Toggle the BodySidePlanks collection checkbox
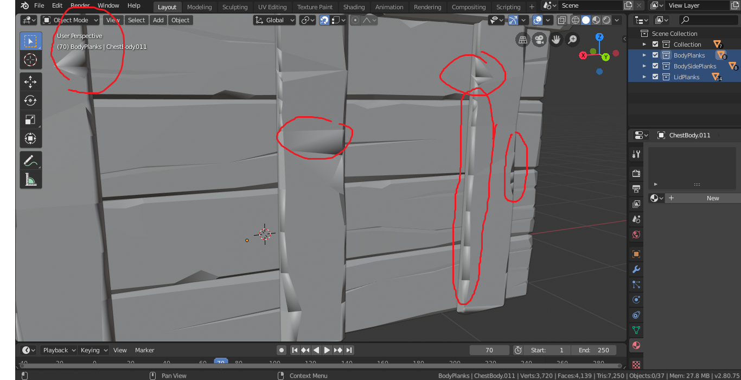 point(655,66)
